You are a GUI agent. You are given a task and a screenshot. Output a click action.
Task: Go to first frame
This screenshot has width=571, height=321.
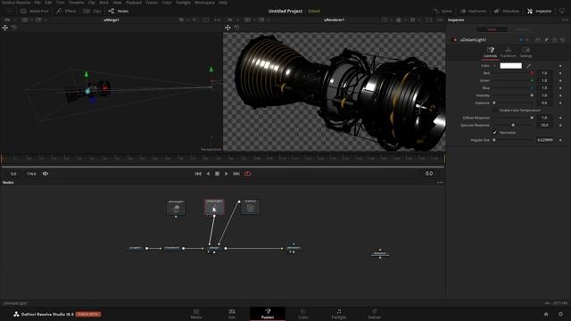pyautogui.click(x=198, y=174)
